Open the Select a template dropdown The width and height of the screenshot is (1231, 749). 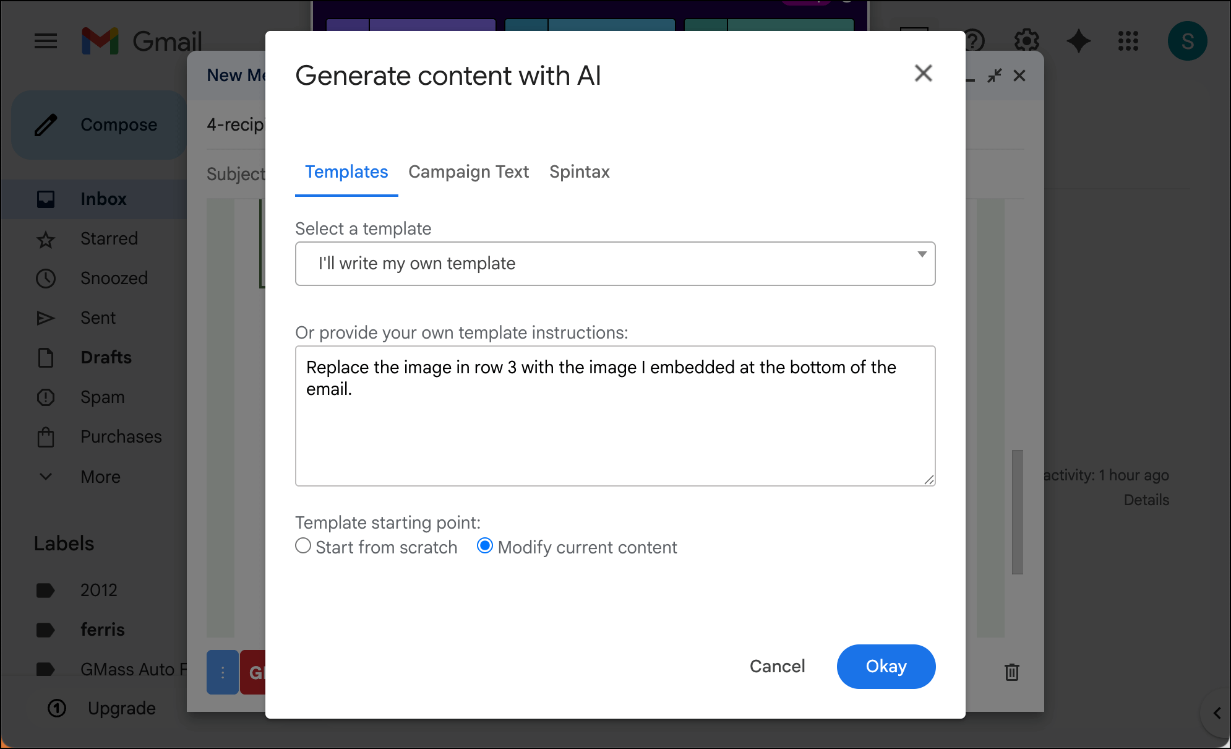(615, 264)
